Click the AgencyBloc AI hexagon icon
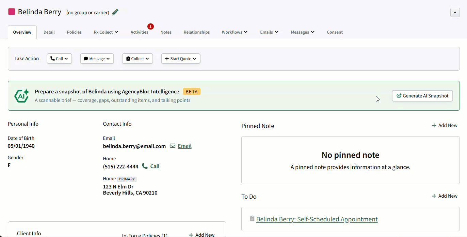 pos(22,96)
